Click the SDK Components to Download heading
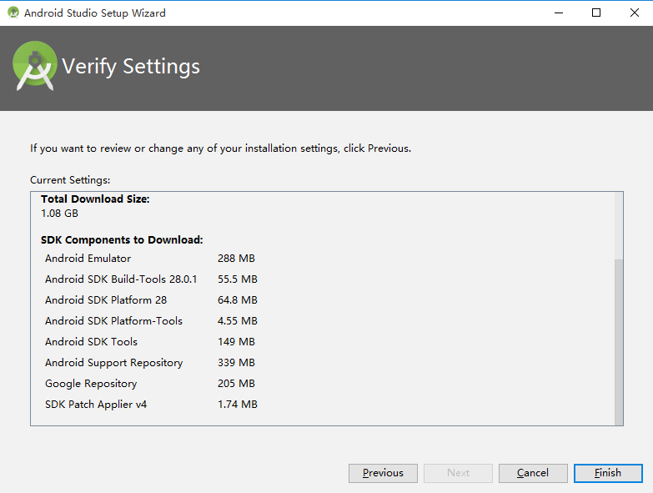 pyautogui.click(x=122, y=240)
